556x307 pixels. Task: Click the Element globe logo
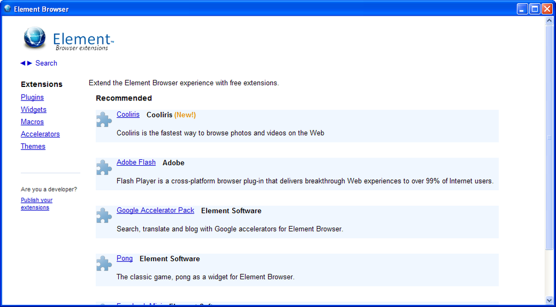[x=35, y=38]
